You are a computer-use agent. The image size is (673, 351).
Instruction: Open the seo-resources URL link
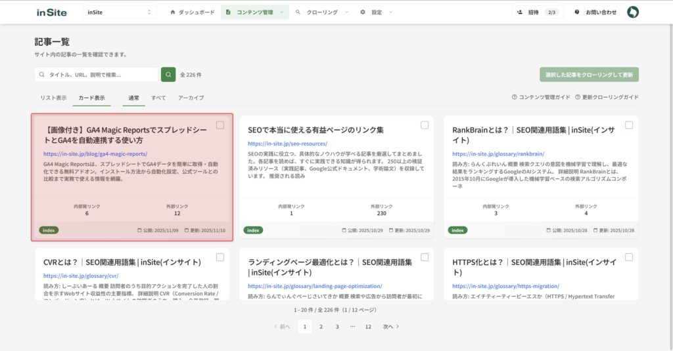pos(288,144)
